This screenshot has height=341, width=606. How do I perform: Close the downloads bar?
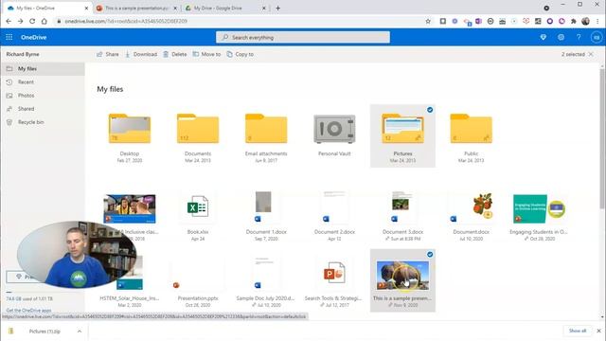(598, 331)
